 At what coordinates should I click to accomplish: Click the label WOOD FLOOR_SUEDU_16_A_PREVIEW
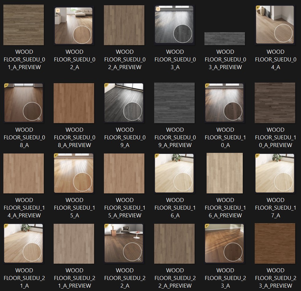225,208
